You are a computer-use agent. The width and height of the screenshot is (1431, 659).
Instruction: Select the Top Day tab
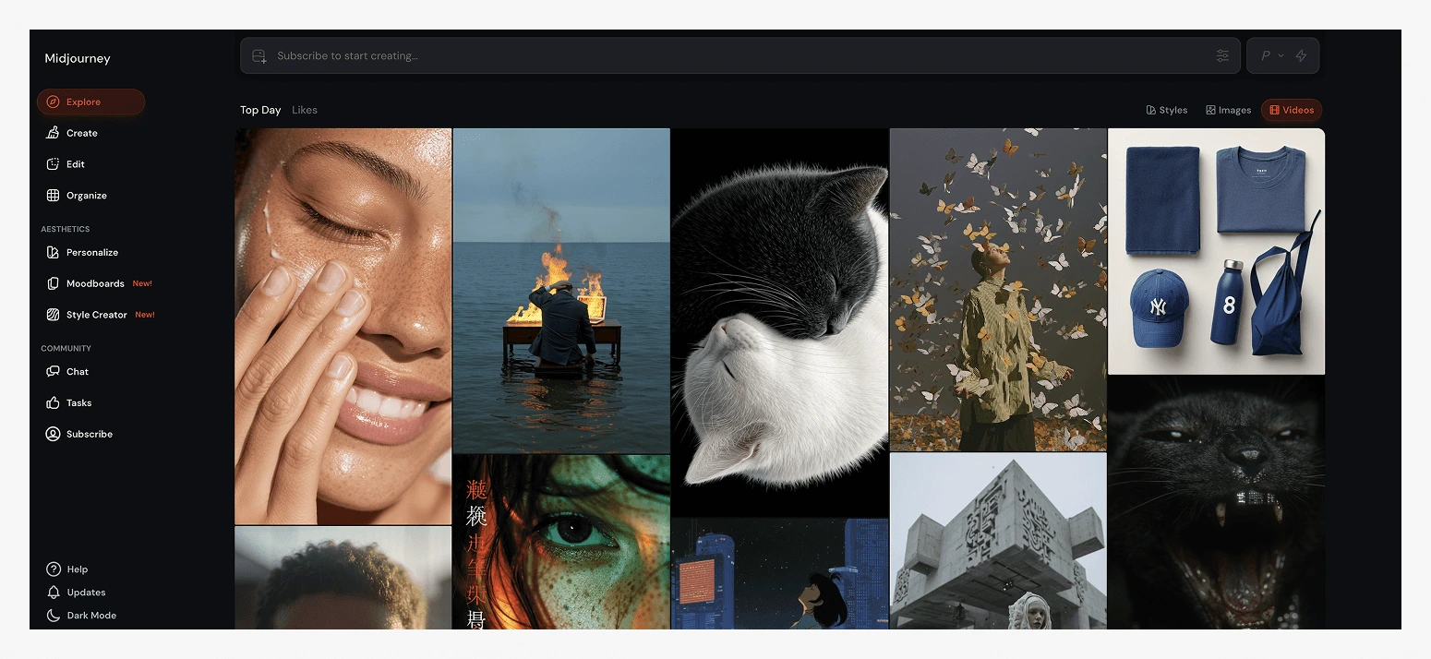pyautogui.click(x=260, y=110)
